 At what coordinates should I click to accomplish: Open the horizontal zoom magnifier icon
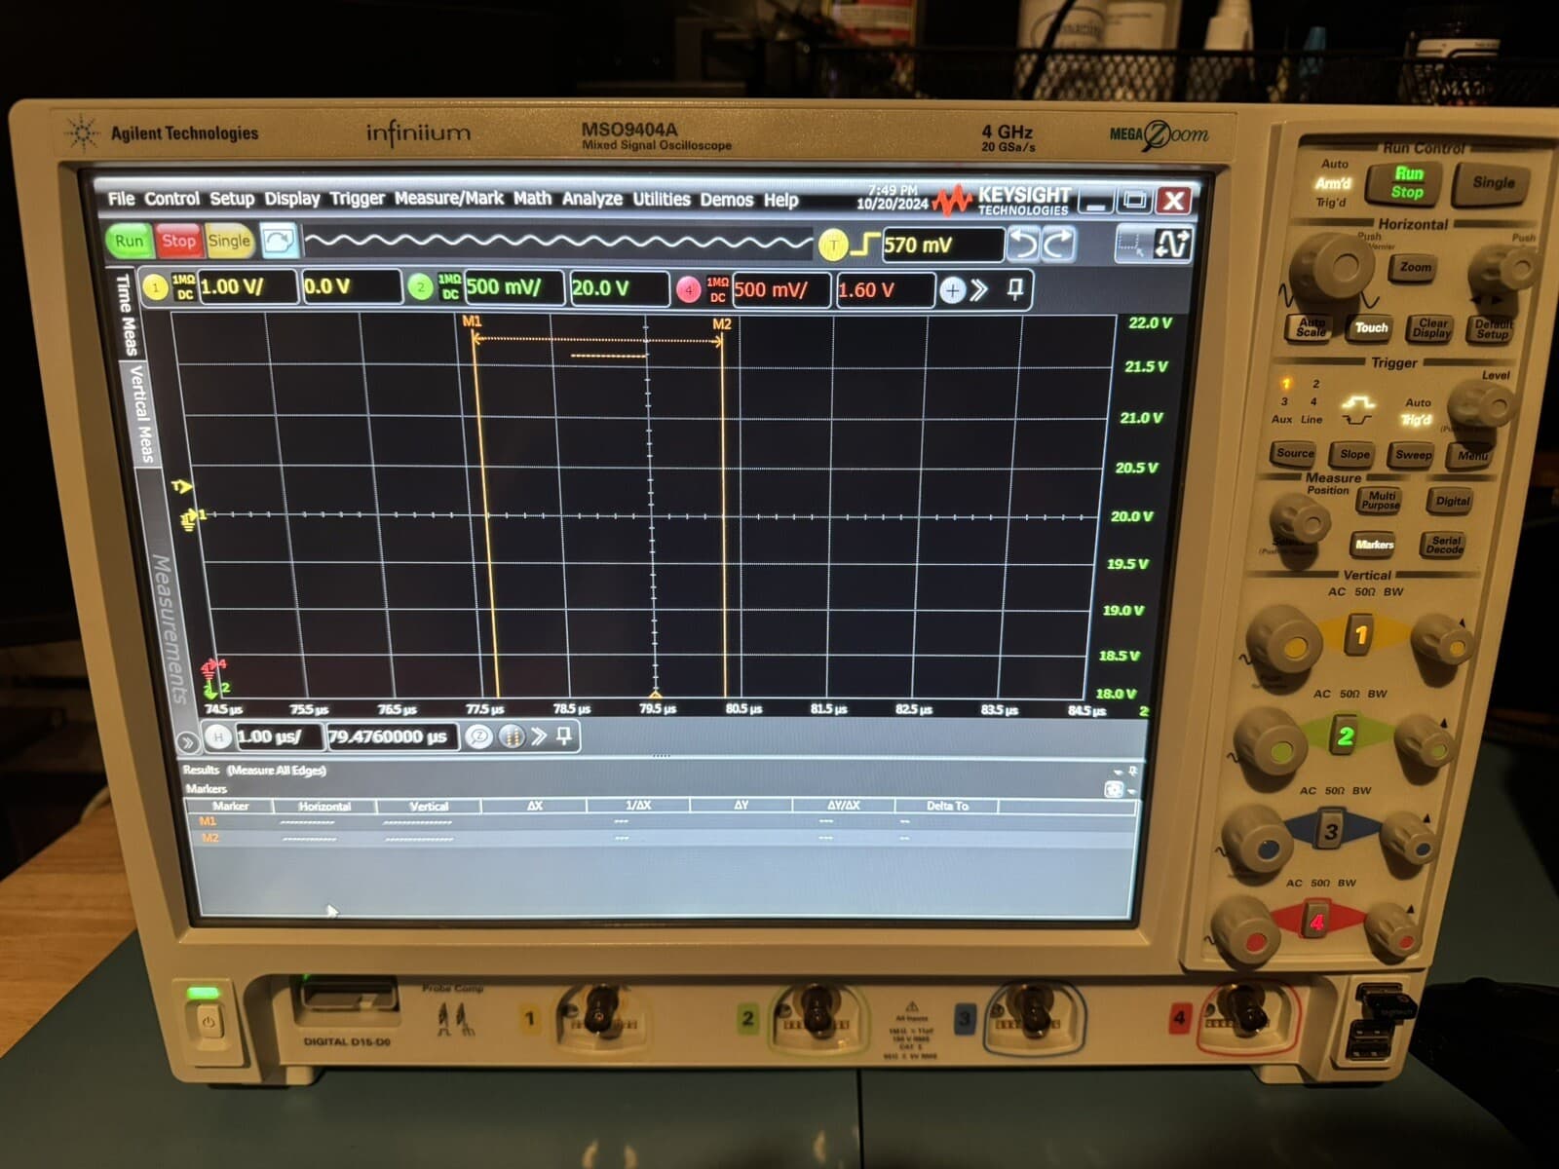click(478, 736)
